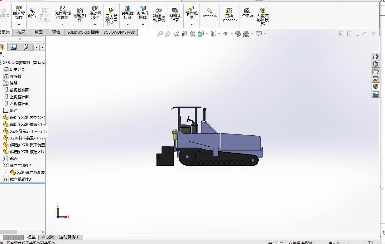Select 传感器 in the feature tree
The width and height of the screenshot is (385, 244).
tap(16, 76)
